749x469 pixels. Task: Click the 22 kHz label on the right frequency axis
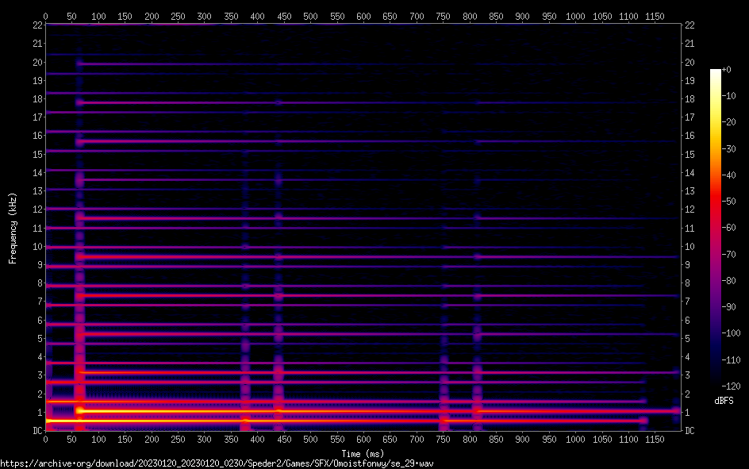click(690, 25)
